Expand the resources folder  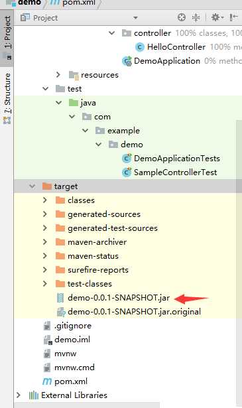[x=58, y=75]
